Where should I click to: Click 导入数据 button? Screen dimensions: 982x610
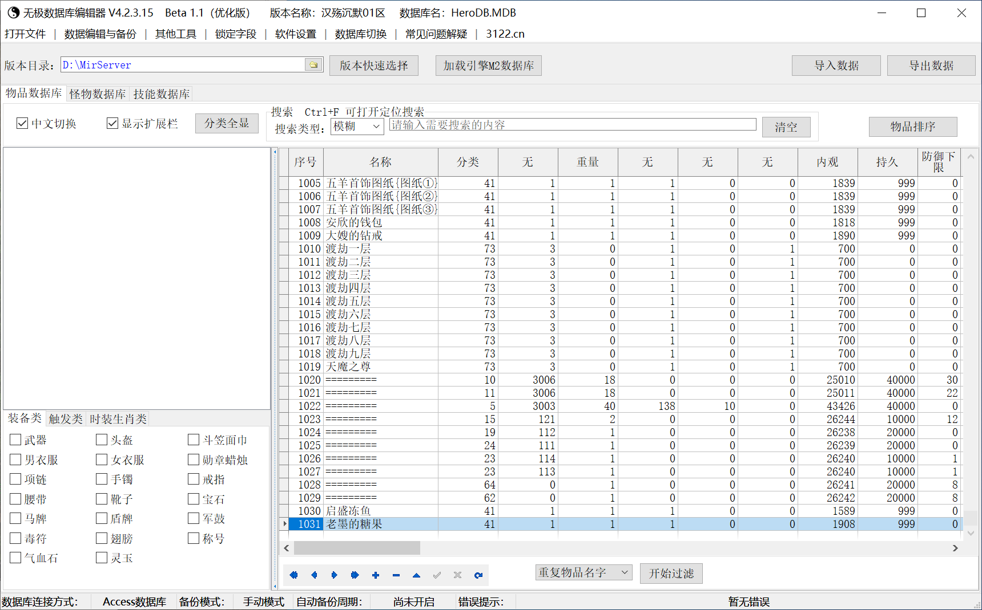click(836, 66)
